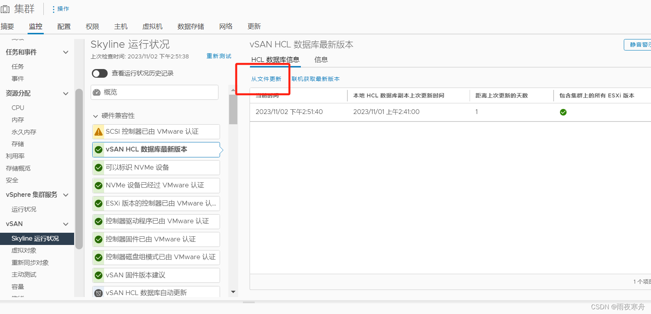
Task: Click green check icon on vSAN HCL 数据库最新版本
Action: pyautogui.click(x=99, y=150)
